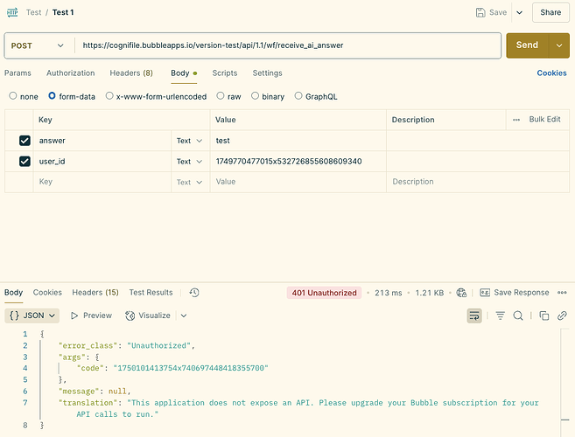Click the Send button
This screenshot has height=437, width=575.
(527, 45)
